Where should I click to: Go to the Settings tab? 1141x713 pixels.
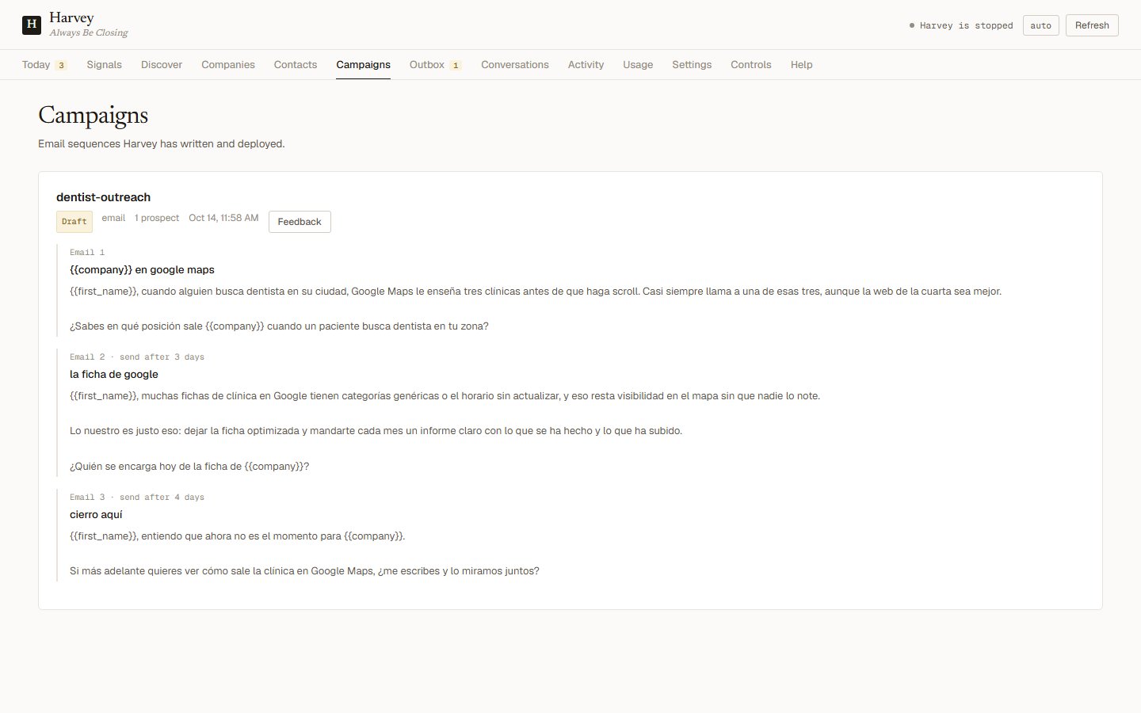tap(692, 65)
